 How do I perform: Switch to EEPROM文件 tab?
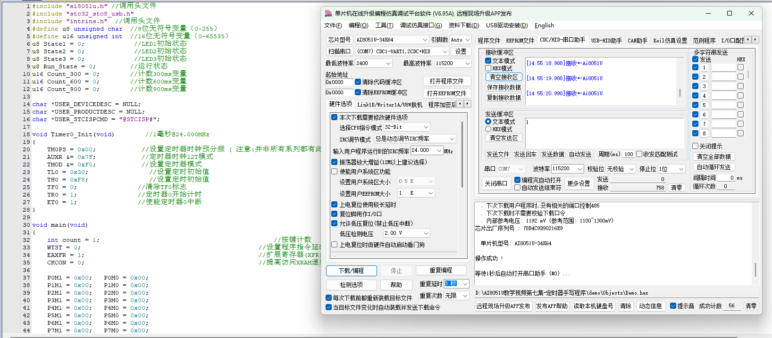pyautogui.click(x=520, y=41)
